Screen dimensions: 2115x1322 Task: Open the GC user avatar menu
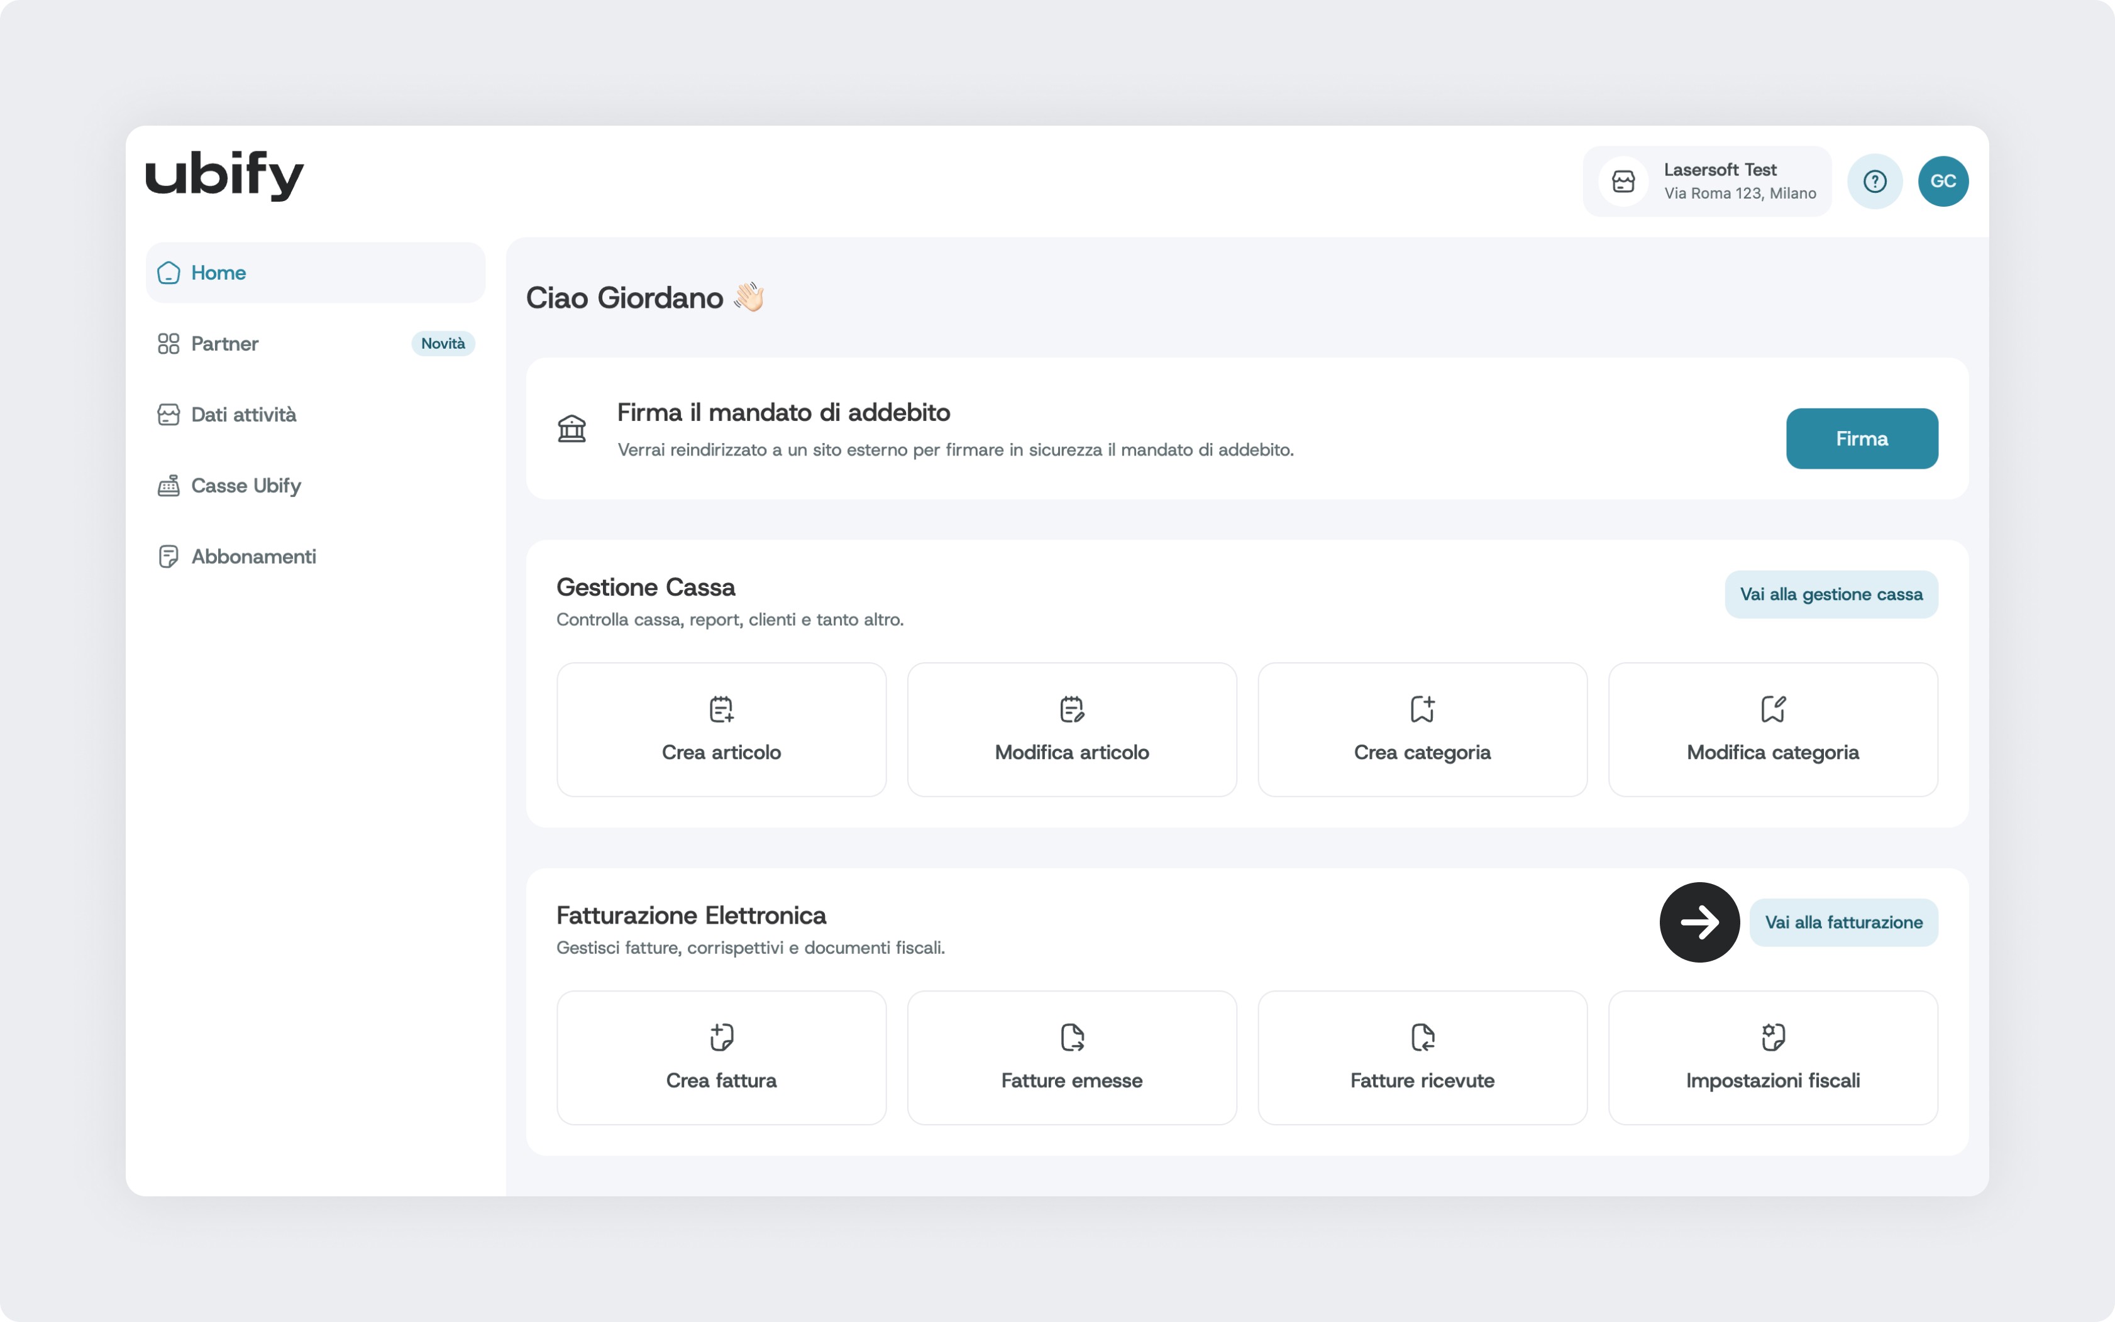click(x=1943, y=181)
